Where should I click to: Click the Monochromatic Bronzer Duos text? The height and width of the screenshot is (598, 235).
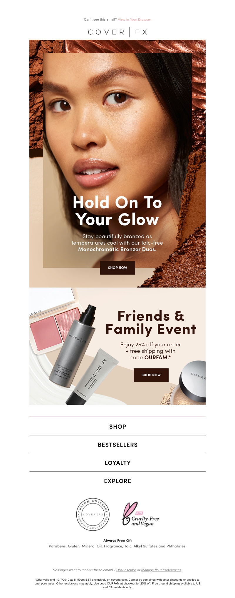click(x=117, y=249)
